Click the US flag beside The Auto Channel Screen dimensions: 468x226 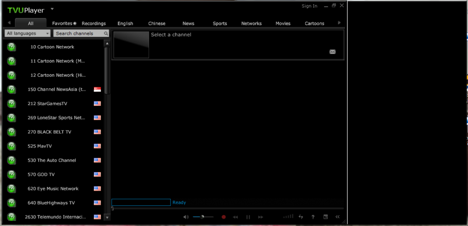pos(97,160)
